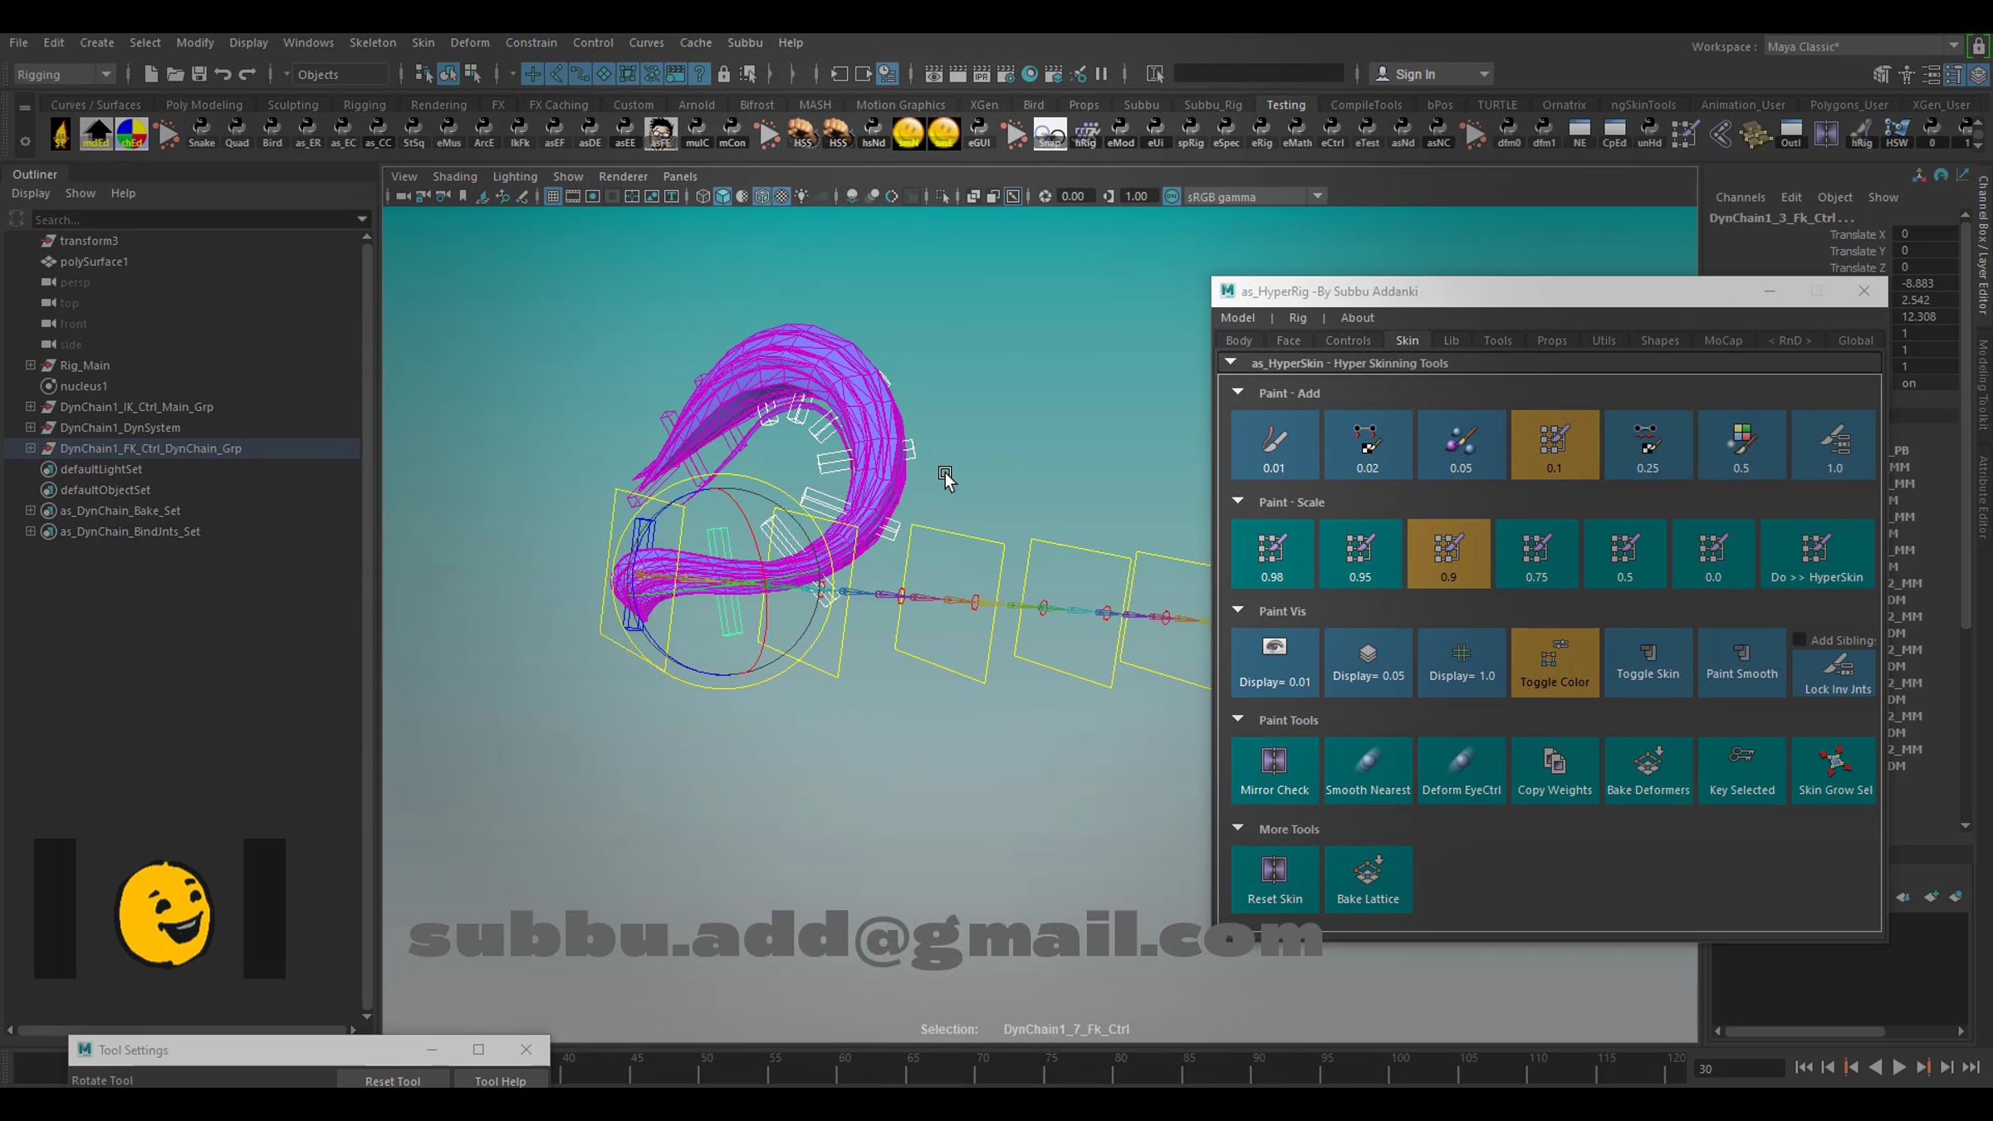The width and height of the screenshot is (1993, 1121).
Task: Open viewport Shading menu
Action: (x=454, y=176)
